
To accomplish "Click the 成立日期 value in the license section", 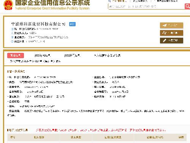I will [x=117, y=87].
